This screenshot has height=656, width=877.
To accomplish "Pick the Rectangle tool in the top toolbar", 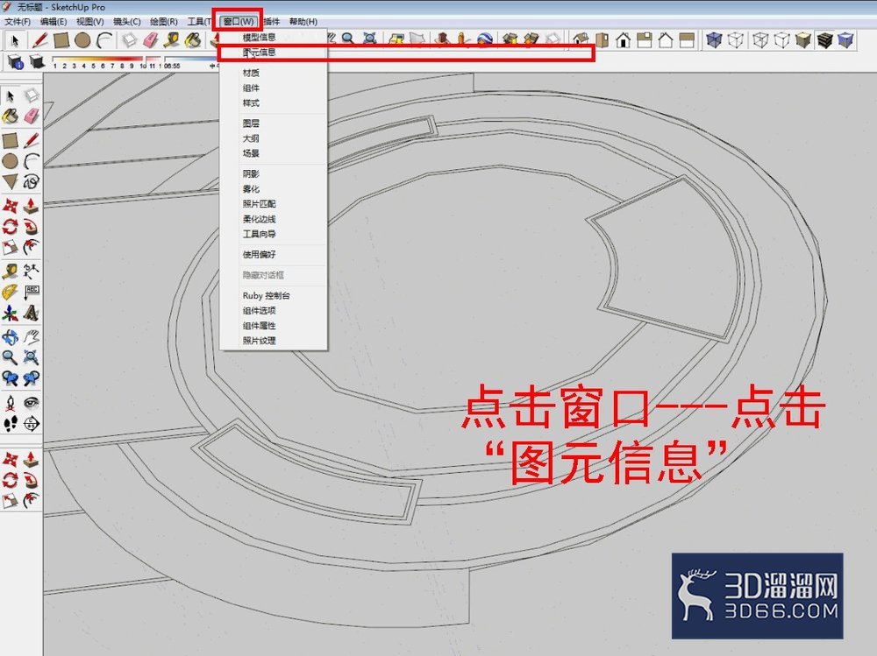I will (61, 40).
